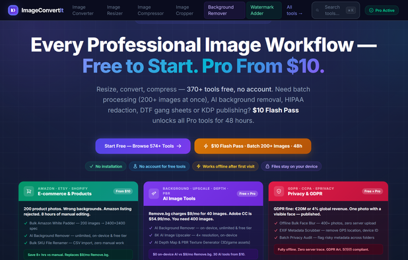The image size is (408, 260).
Task: Click the AI Image Tools card AI Background Remover on-device item
Action: [203, 228]
